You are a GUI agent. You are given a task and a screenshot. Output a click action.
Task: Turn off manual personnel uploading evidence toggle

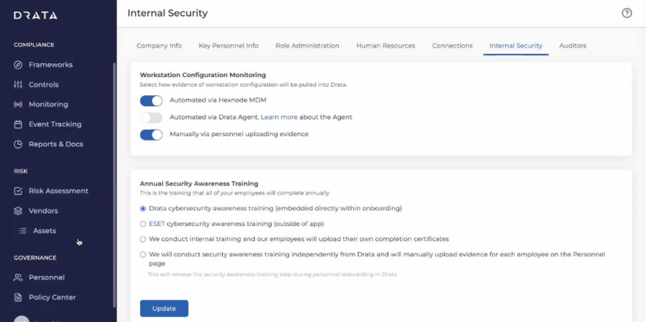pos(151,134)
